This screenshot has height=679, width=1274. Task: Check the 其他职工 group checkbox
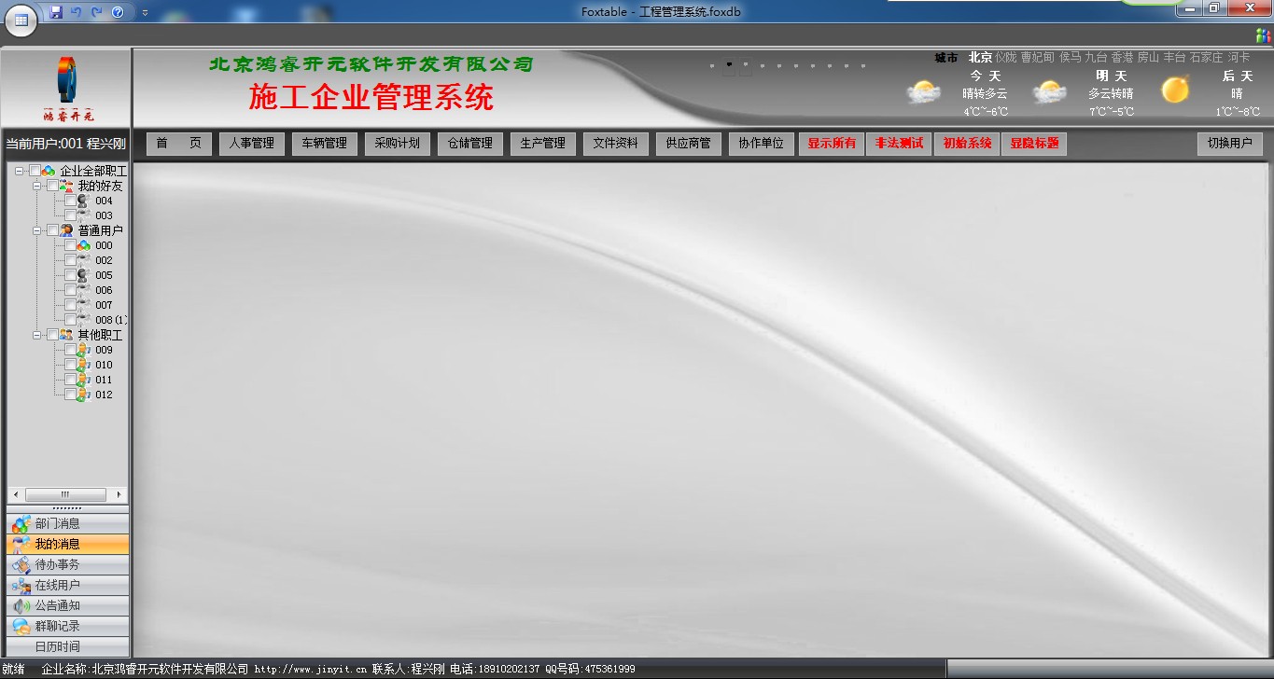click(53, 335)
